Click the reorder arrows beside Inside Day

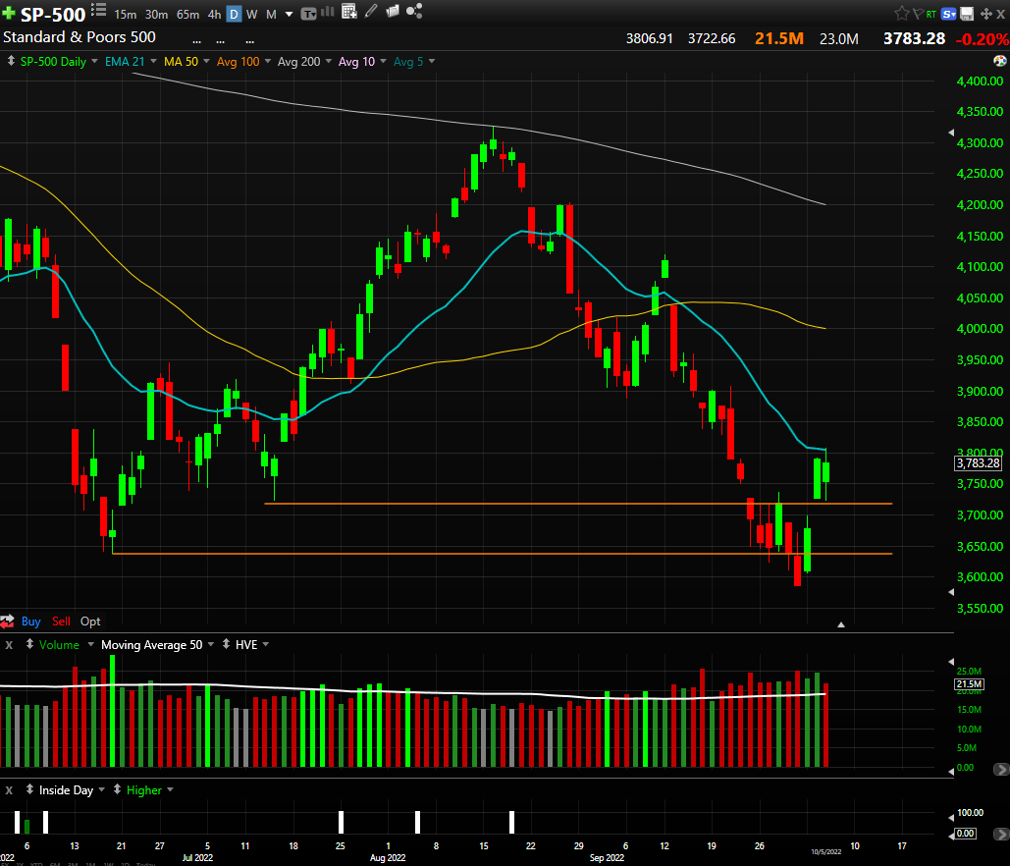coord(29,789)
